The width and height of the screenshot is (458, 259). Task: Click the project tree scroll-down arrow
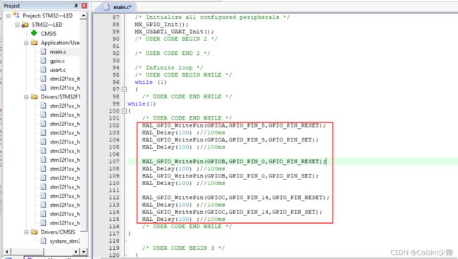point(84,251)
